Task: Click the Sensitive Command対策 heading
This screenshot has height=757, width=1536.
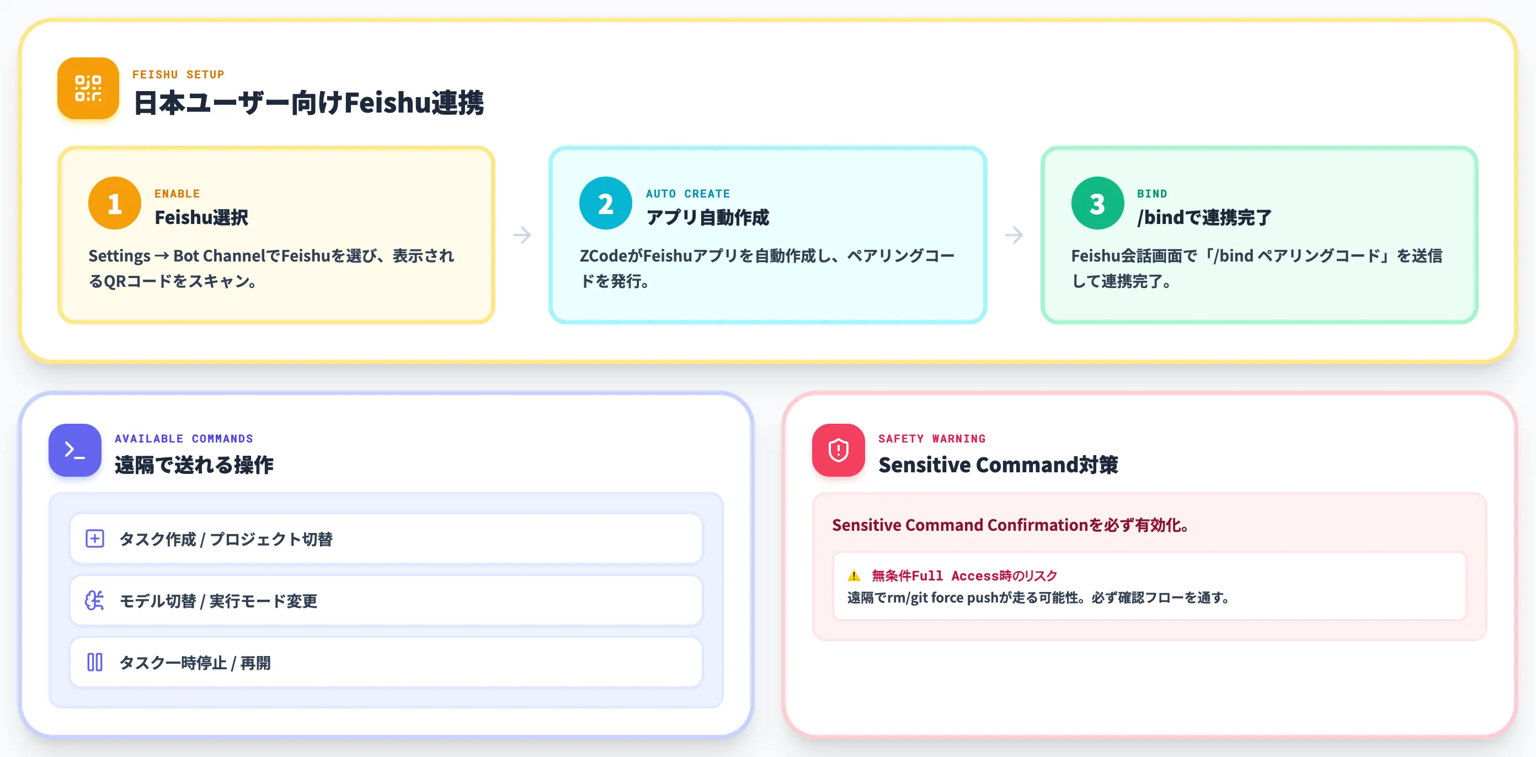Action: pos(998,465)
